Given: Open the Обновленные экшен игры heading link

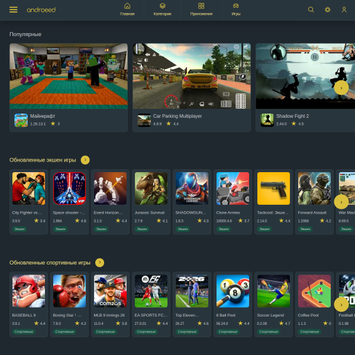Looking at the screenshot, I should tap(43, 160).
